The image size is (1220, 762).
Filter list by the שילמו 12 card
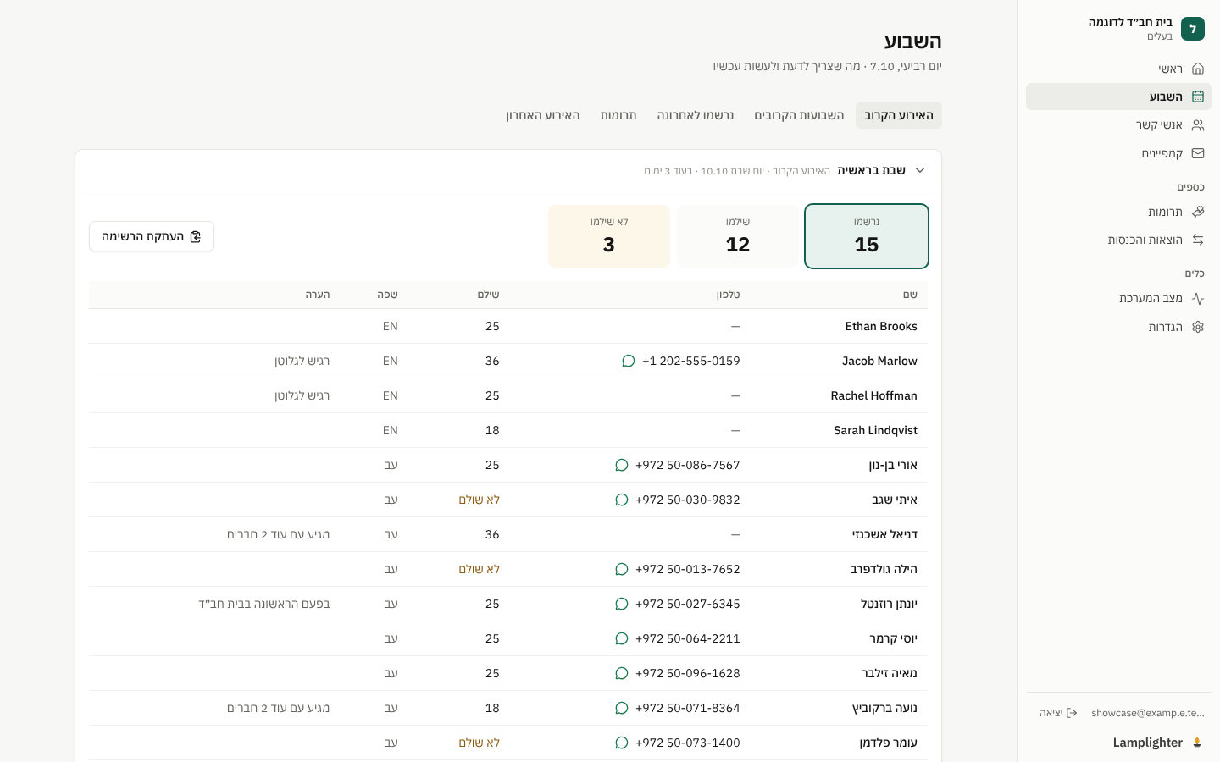pos(738,236)
